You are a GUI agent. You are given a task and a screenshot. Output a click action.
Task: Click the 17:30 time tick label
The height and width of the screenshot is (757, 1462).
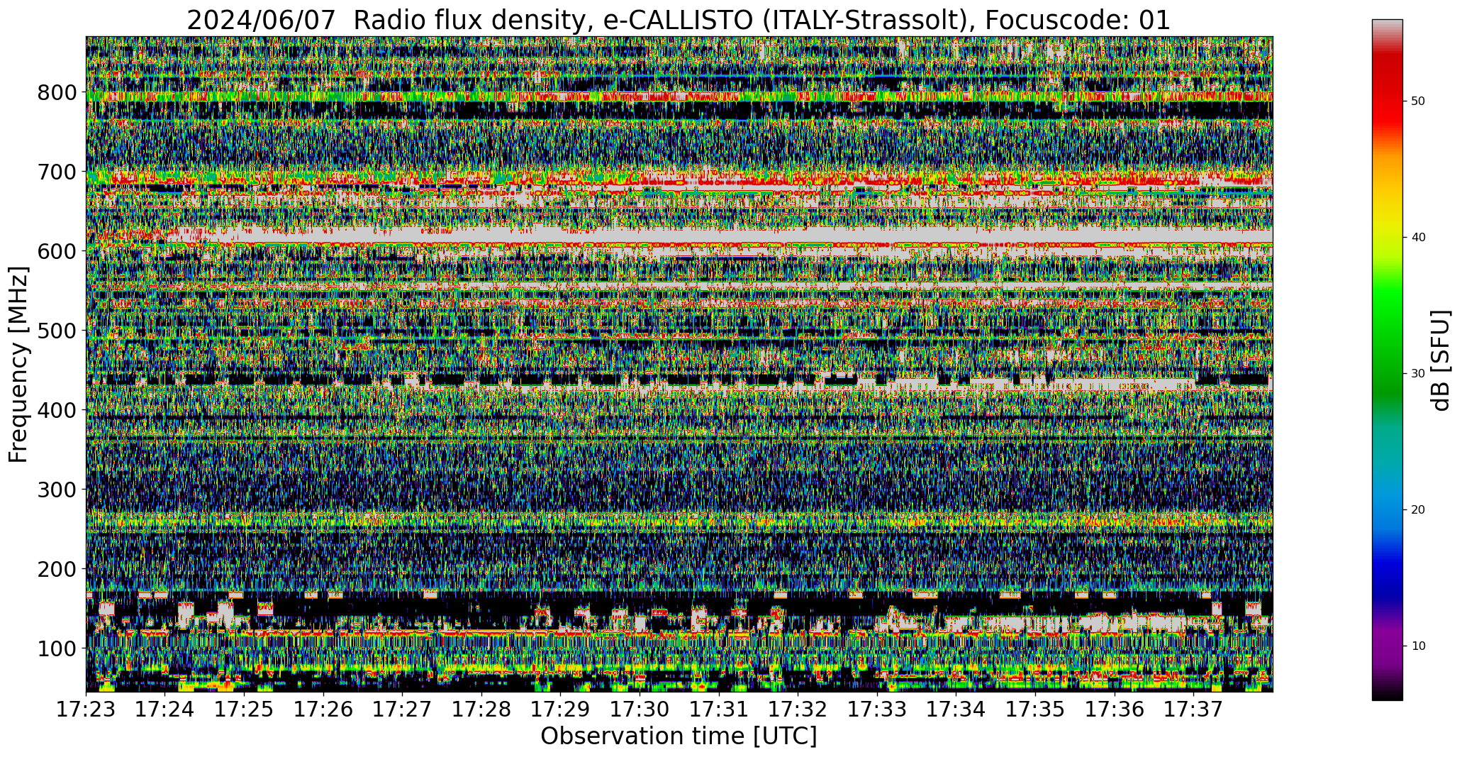(640, 709)
